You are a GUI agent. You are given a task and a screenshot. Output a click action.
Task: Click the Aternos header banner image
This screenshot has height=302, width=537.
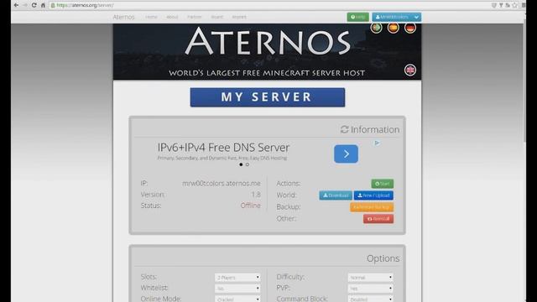pos(267,52)
